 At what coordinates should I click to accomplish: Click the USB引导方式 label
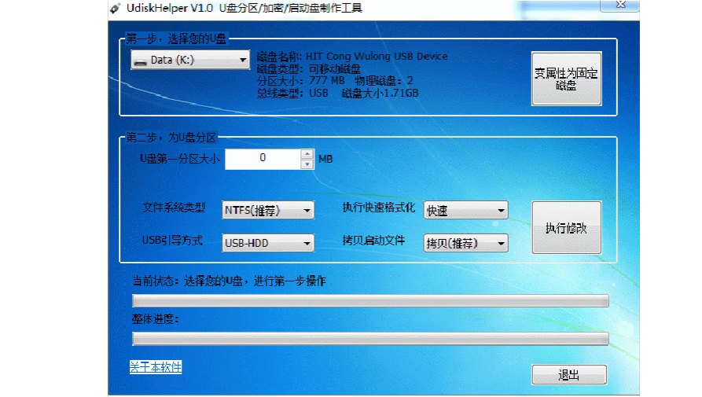coord(172,241)
